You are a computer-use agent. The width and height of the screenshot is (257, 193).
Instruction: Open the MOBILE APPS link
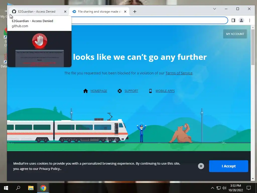165,91
